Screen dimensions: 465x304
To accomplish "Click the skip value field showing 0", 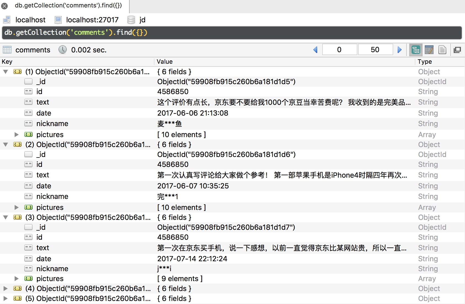I will [x=340, y=49].
